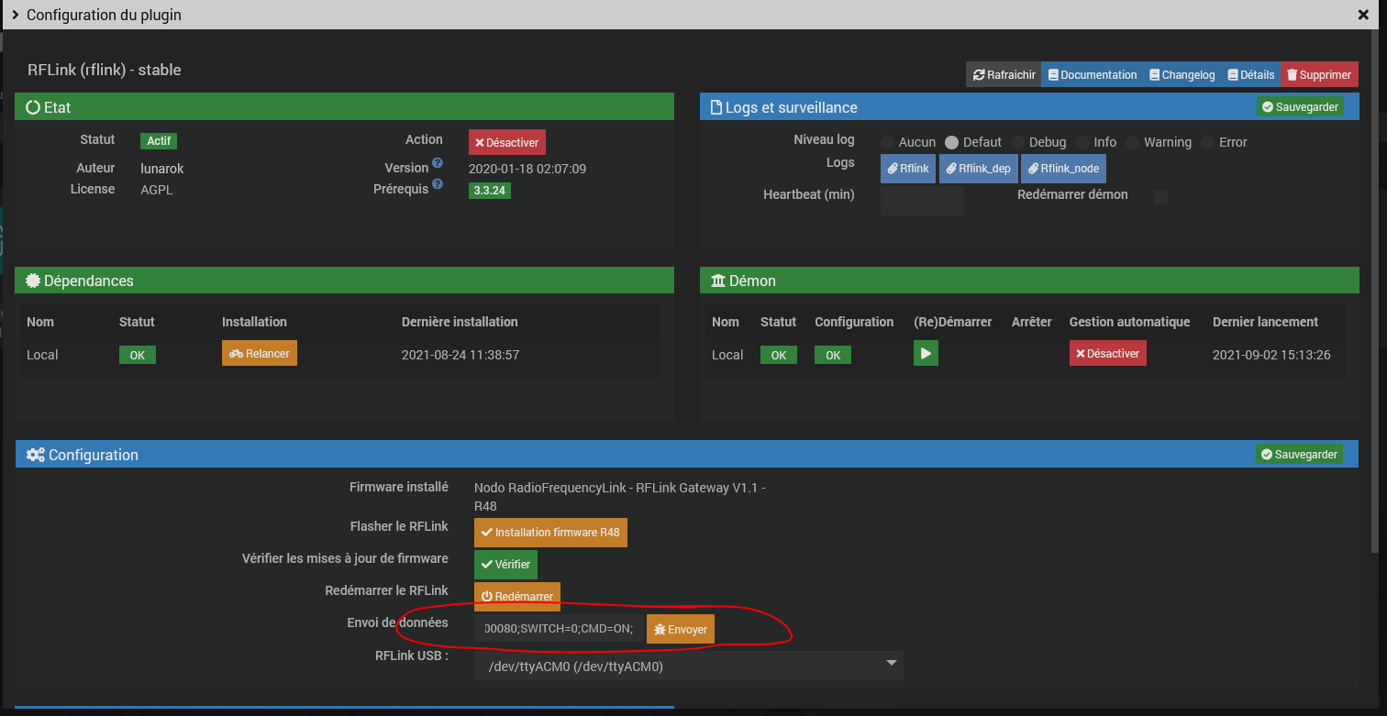Screen dimensions: 1387x716
Task: Open the Documentation page
Action: pos(1092,75)
